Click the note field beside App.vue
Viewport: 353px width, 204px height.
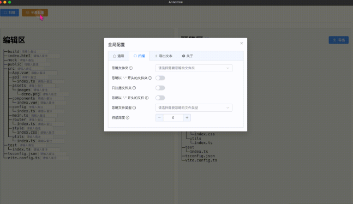(44, 73)
